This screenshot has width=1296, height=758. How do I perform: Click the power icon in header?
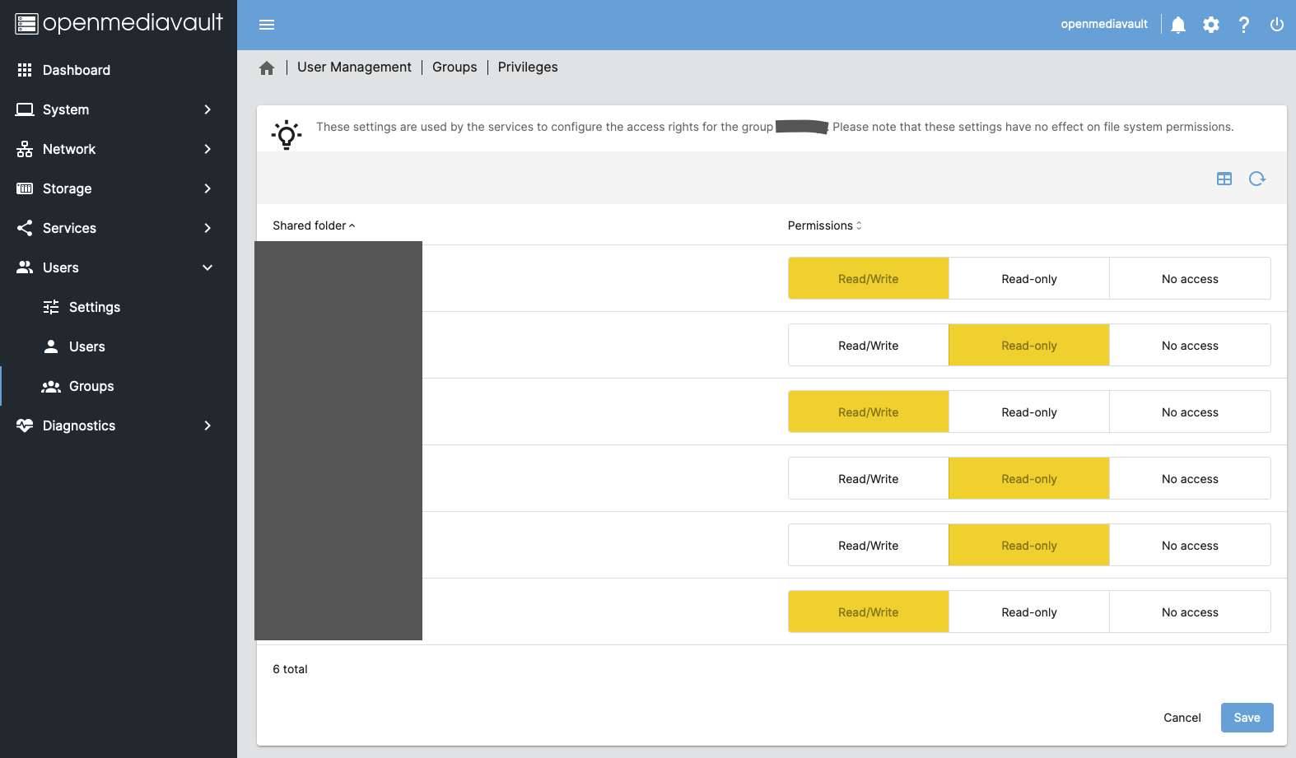[1276, 25]
